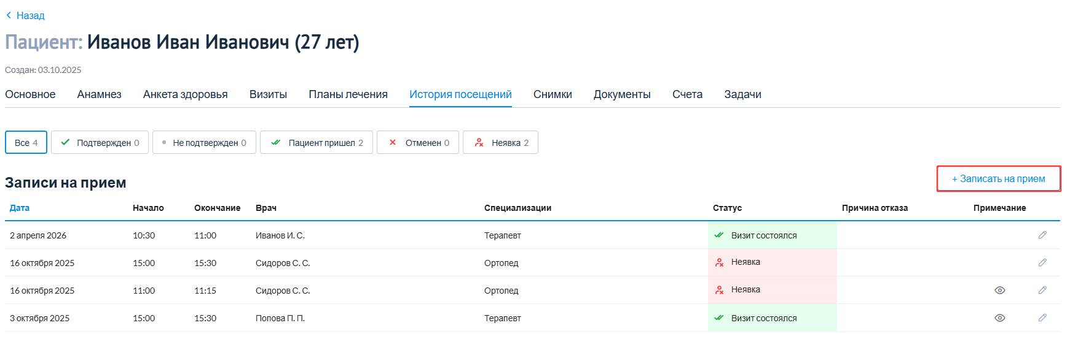Filter appointments by Подтвержден status
The width and height of the screenshot is (1070, 339).
100,143
